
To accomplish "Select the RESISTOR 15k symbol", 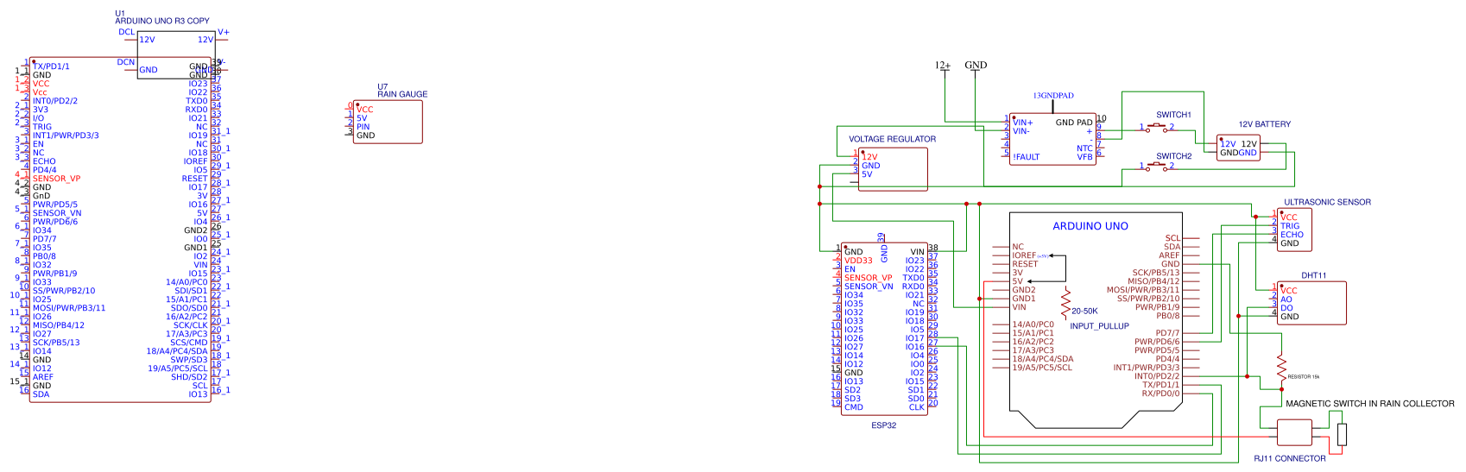I will pos(1281,368).
